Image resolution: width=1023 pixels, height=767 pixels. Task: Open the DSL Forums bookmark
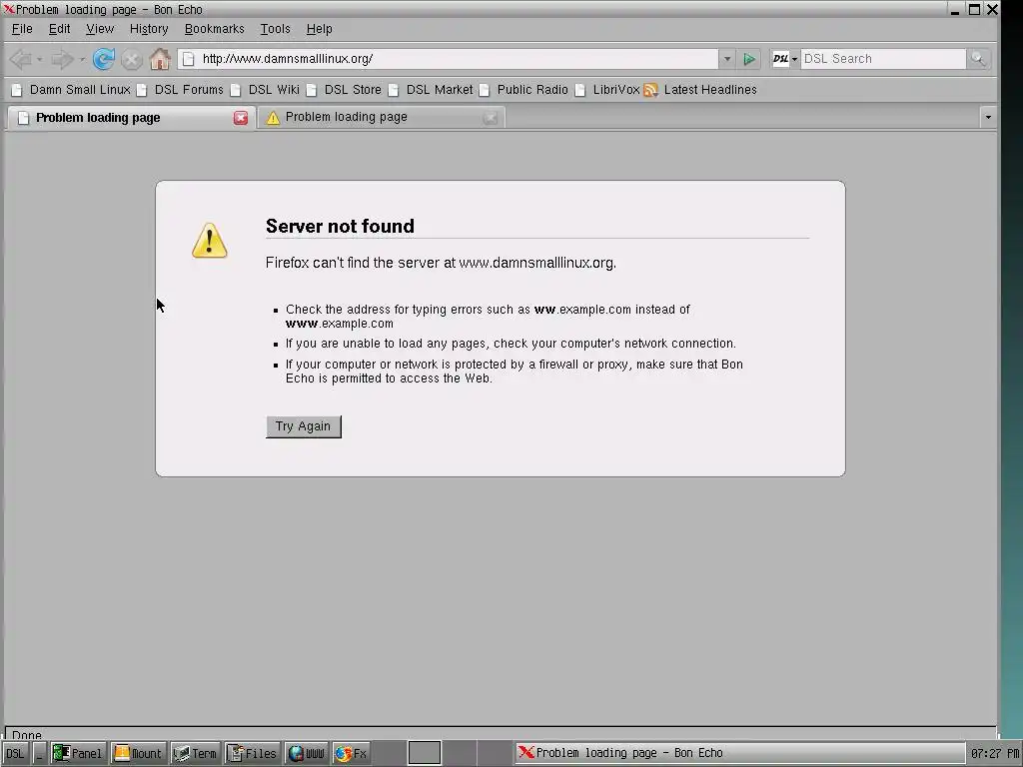click(x=180, y=89)
